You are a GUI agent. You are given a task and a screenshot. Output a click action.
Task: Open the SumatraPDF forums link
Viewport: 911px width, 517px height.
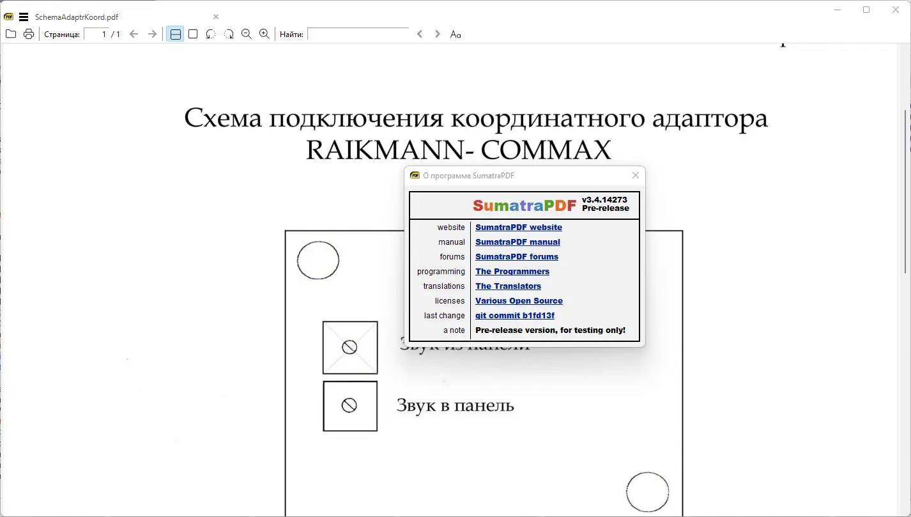point(517,256)
